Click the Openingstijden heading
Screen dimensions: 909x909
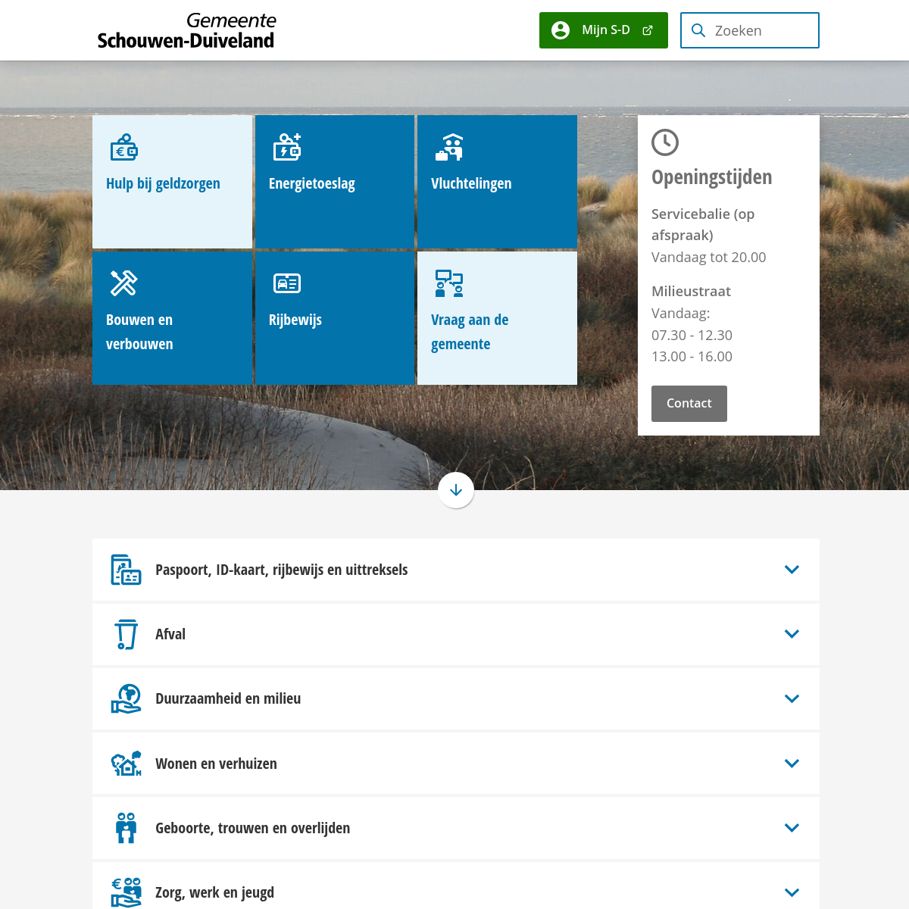point(712,177)
